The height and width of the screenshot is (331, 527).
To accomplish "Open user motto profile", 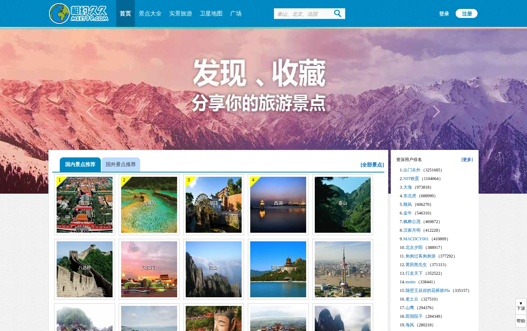I will (410, 282).
